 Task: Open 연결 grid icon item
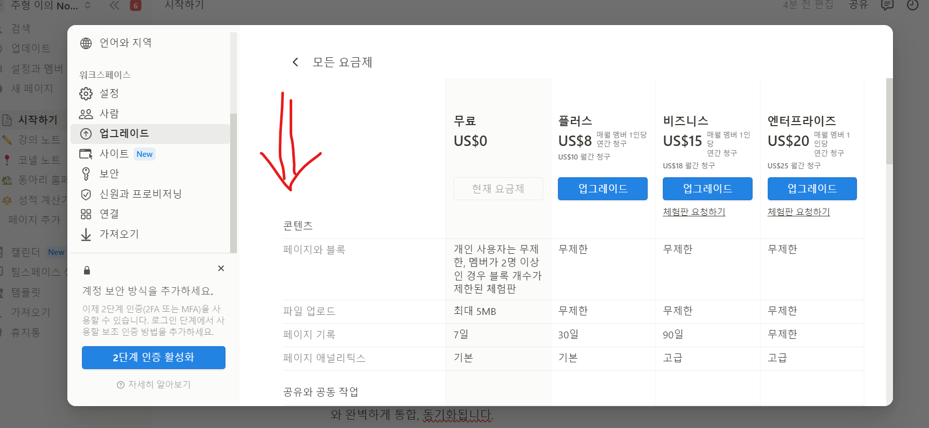click(150, 214)
